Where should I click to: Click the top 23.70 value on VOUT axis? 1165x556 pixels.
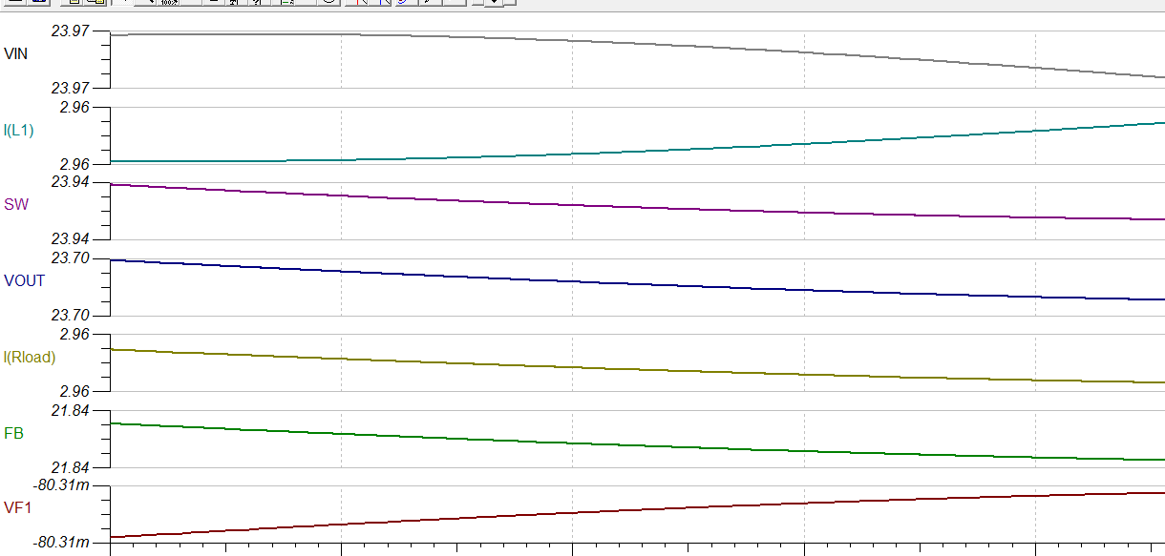(x=71, y=258)
